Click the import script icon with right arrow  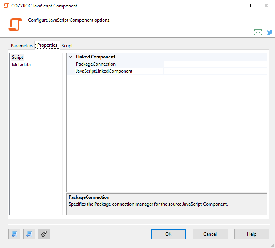click(14, 234)
